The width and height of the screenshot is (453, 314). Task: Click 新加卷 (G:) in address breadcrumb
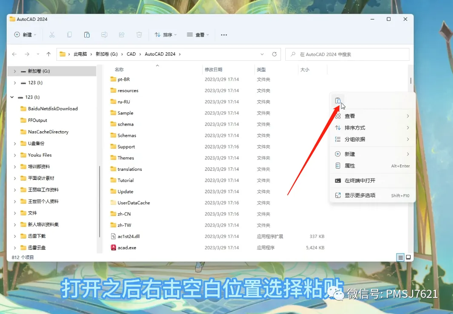(x=106, y=54)
